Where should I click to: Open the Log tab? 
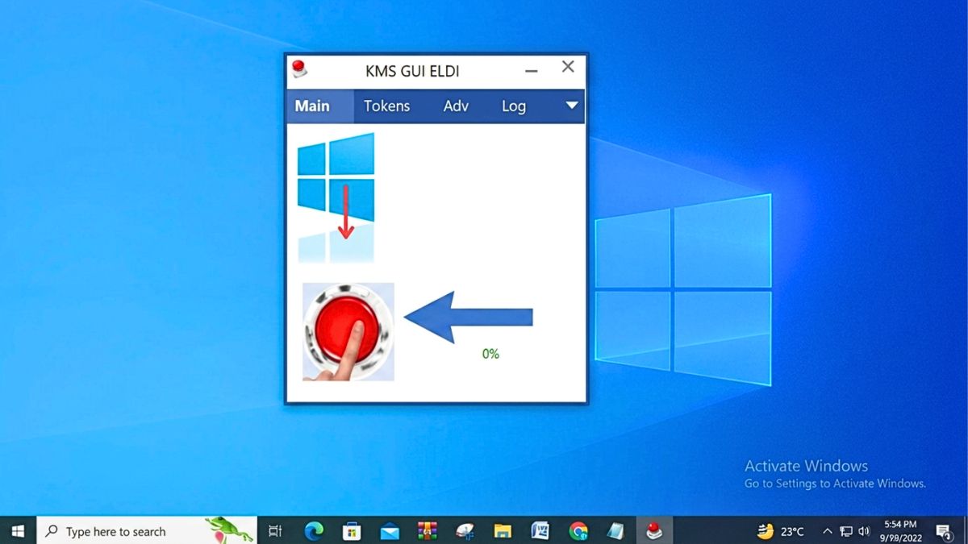pos(514,106)
